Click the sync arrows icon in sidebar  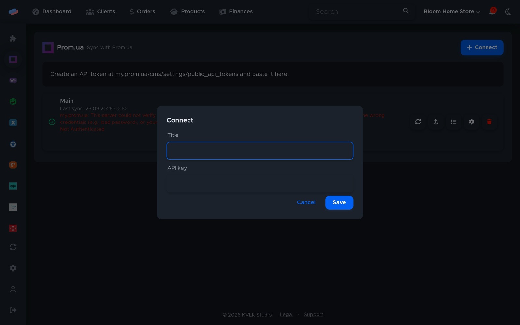coord(13,247)
